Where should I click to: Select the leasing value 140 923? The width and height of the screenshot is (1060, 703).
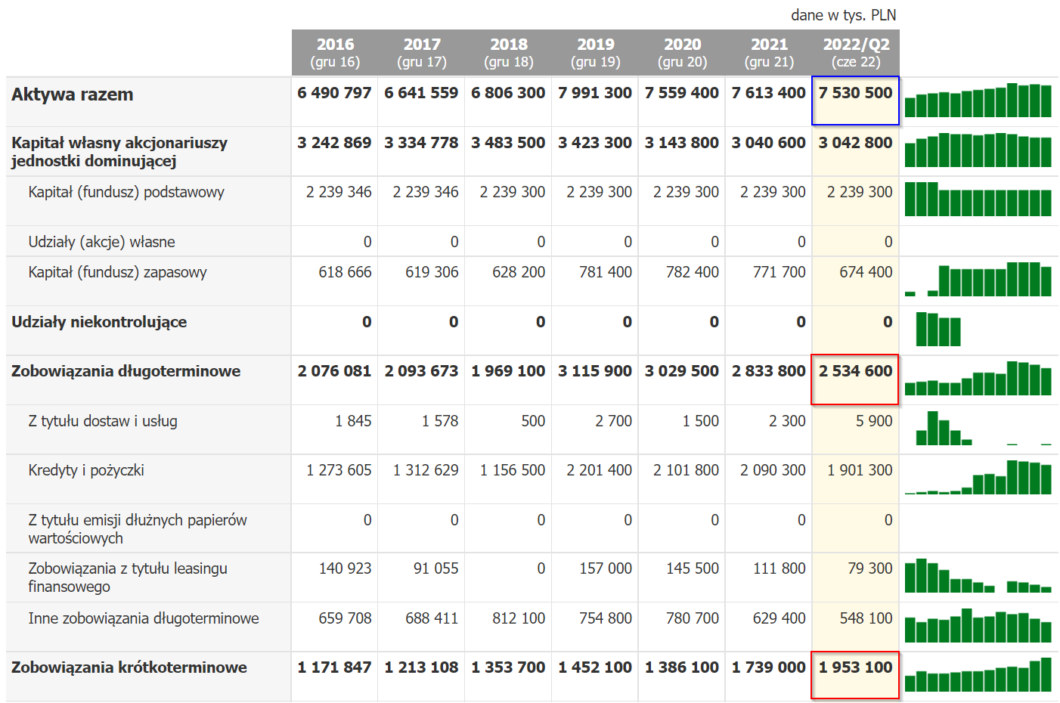[x=345, y=568]
